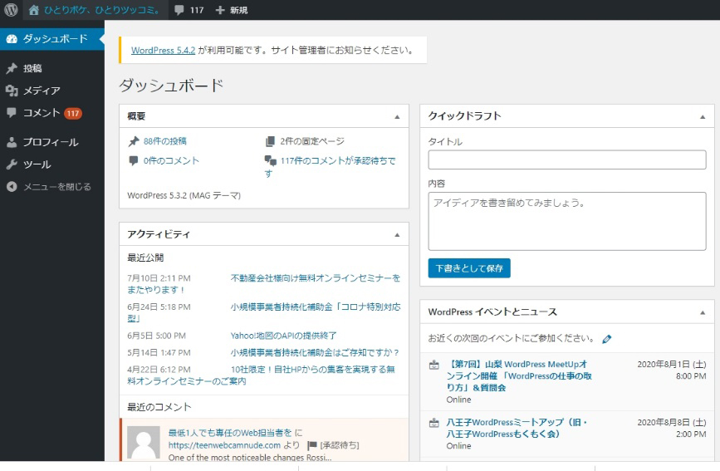Open ダッシュボード in the sidebar menu

(51, 39)
